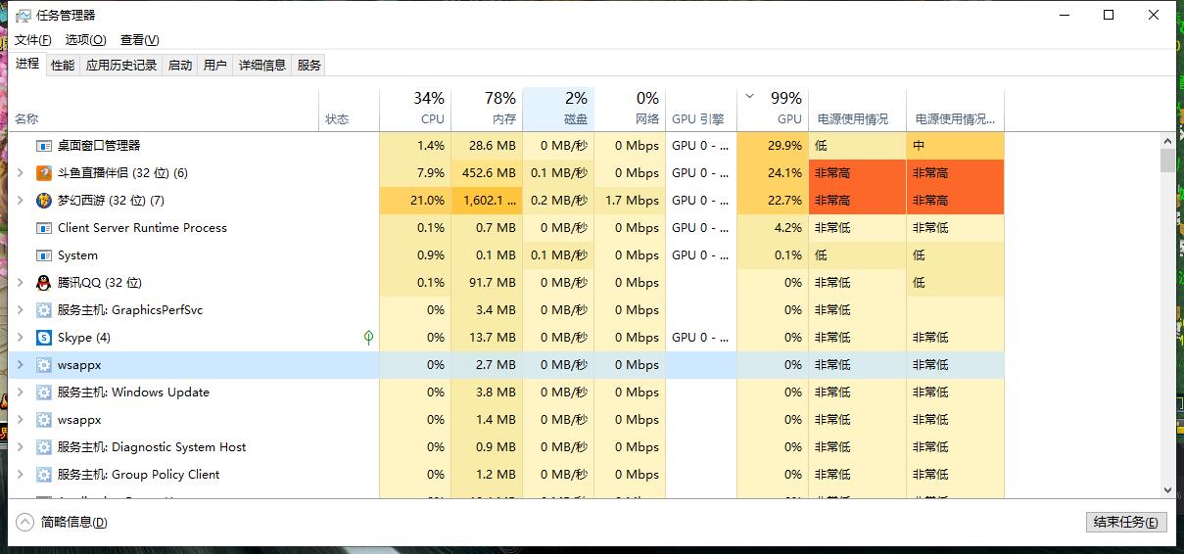1184x554 pixels.
Task: Click the GraphicsPerfSvc service gear icon
Action: (x=43, y=309)
